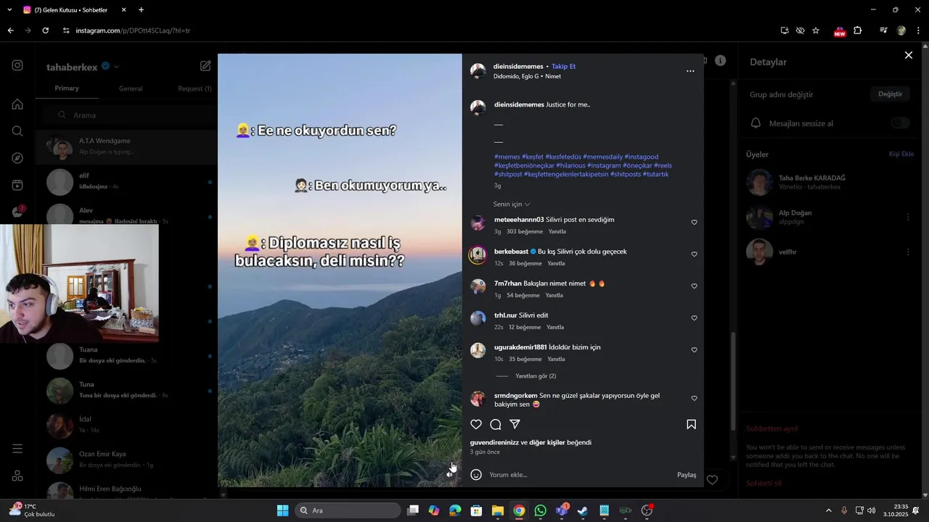Like trhl.nur's comment
929x522 pixels.
click(x=694, y=318)
